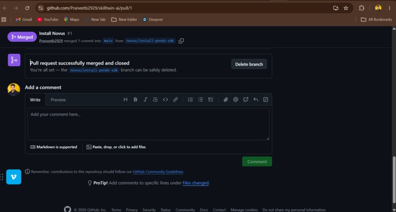Click the browser address bar URL

click(x=89, y=8)
